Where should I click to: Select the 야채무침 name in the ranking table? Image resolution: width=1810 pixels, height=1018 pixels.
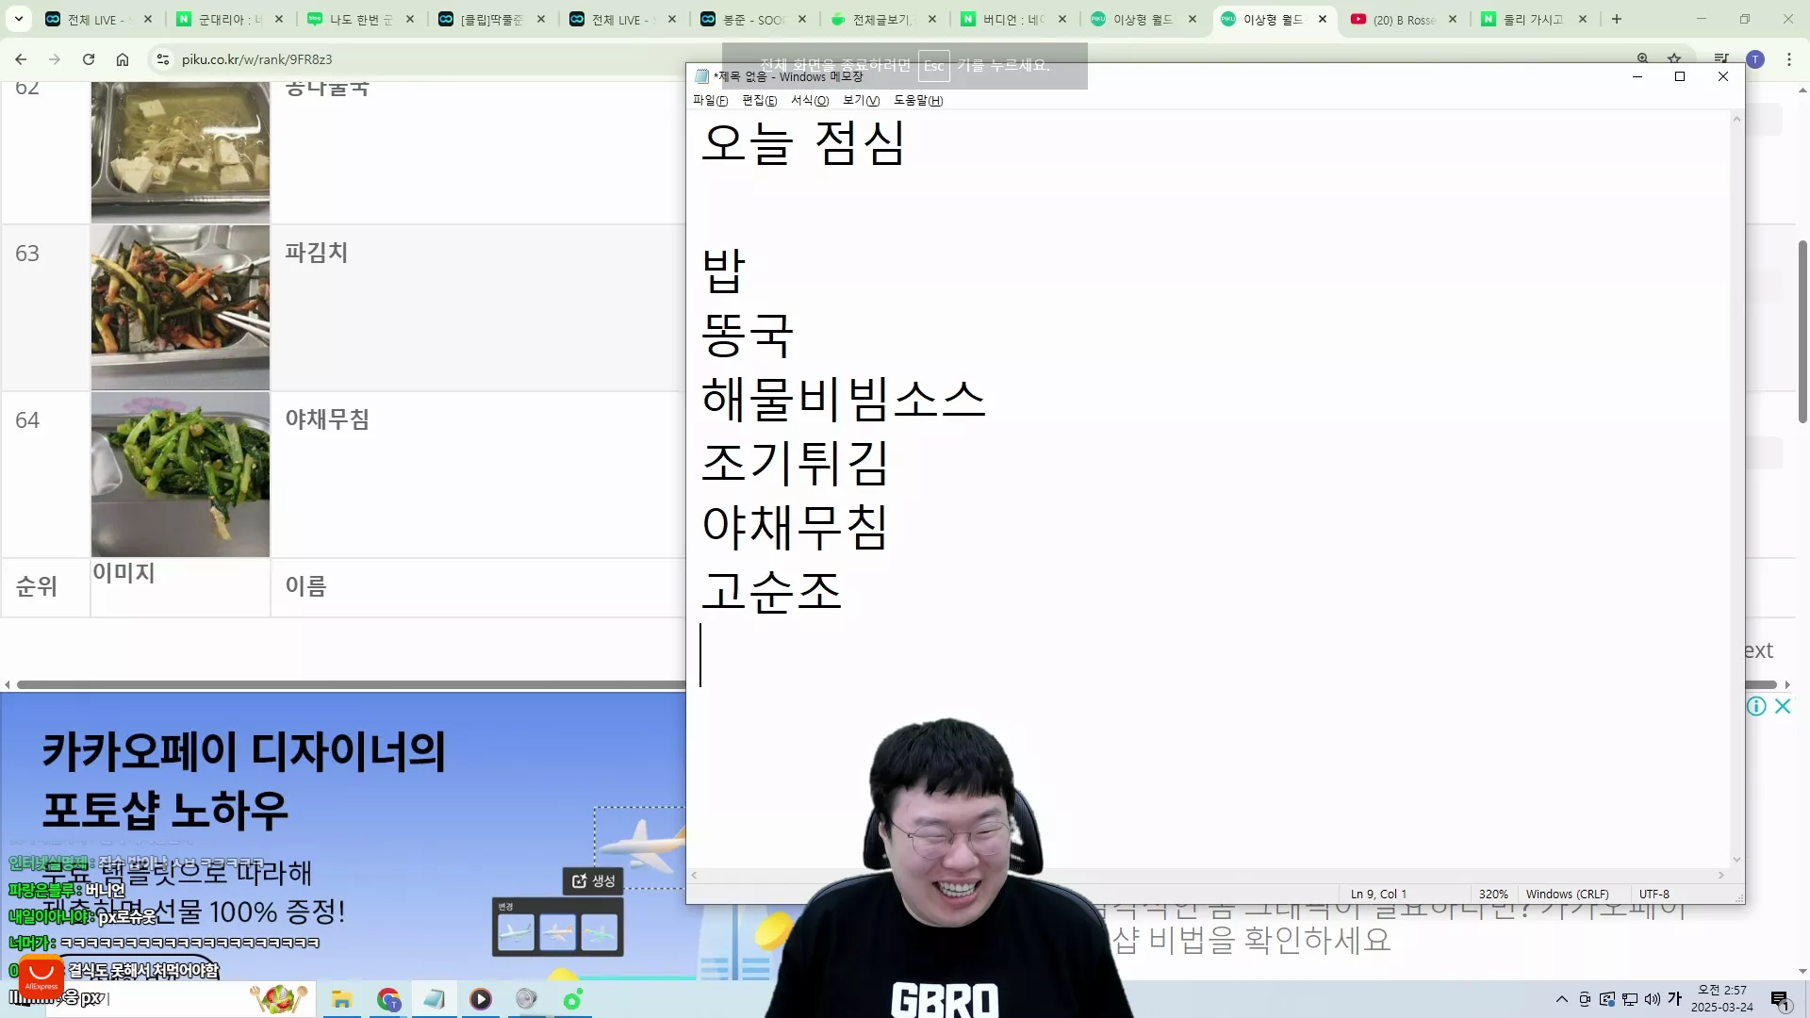click(327, 419)
